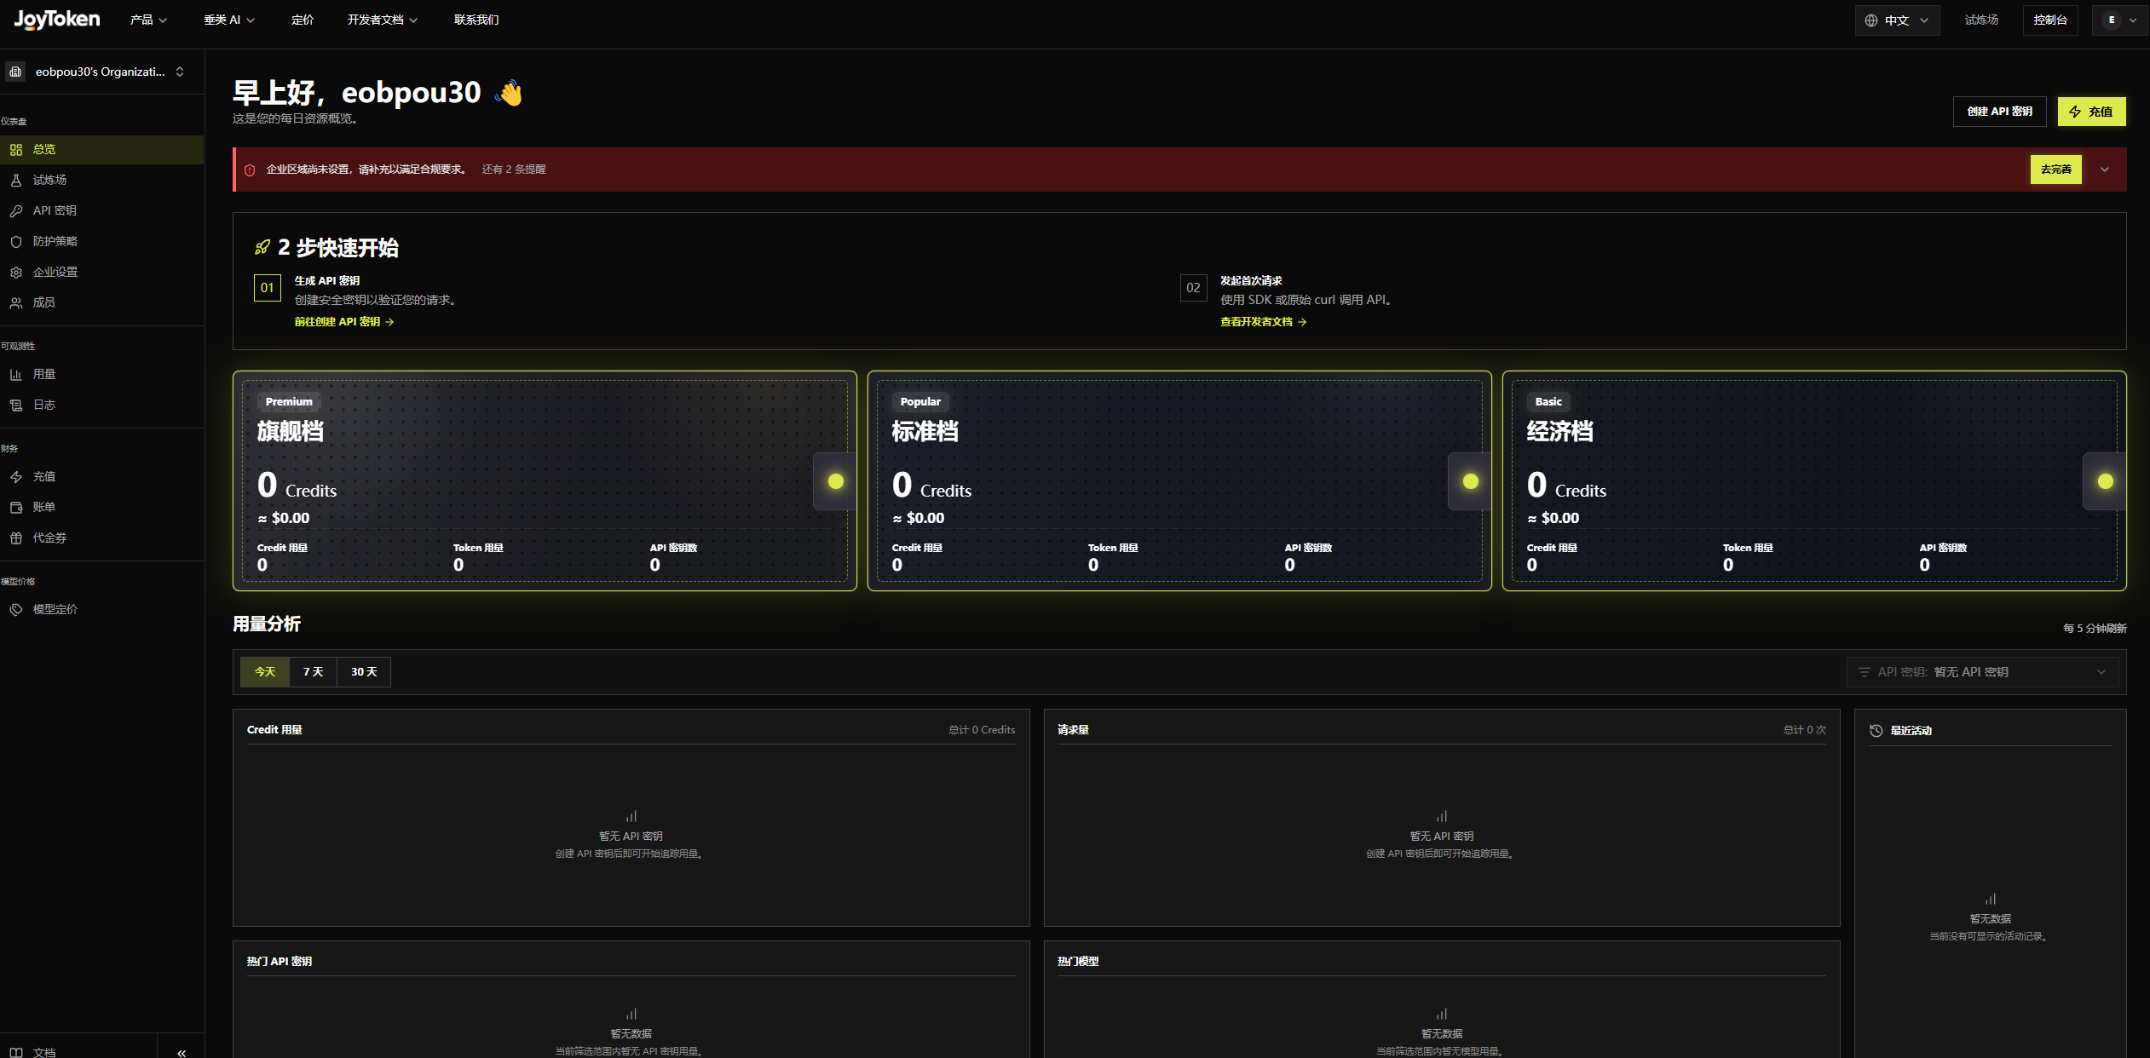Screen dimensions: 2150x1058
Task: Click the 用量分析 section heading
Action: (267, 624)
